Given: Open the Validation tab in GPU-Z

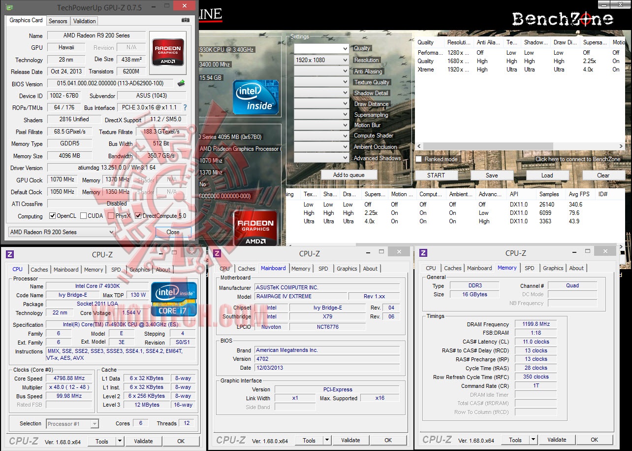Looking at the screenshot, I should [84, 21].
